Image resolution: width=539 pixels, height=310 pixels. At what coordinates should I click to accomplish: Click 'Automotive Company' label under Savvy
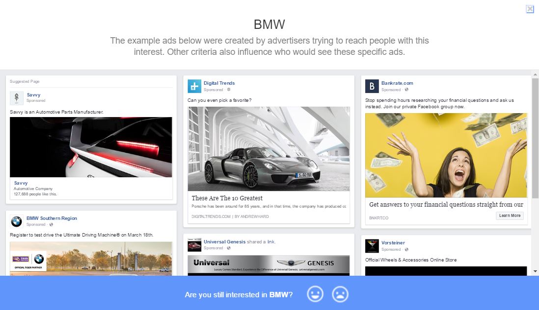pyautogui.click(x=33, y=189)
